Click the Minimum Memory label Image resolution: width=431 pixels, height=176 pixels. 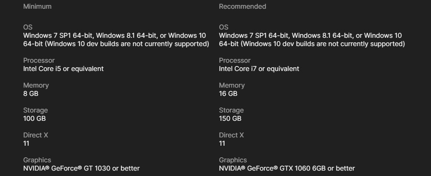(x=36, y=85)
